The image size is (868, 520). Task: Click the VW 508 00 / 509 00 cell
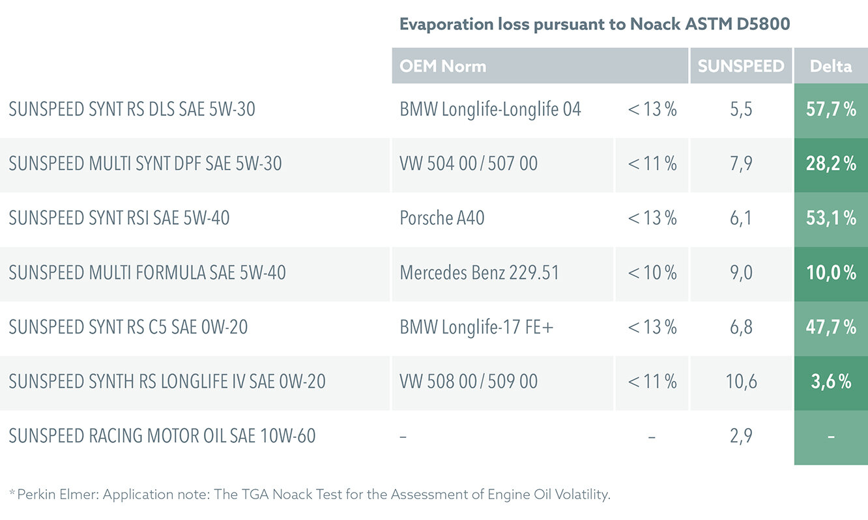[x=469, y=381]
